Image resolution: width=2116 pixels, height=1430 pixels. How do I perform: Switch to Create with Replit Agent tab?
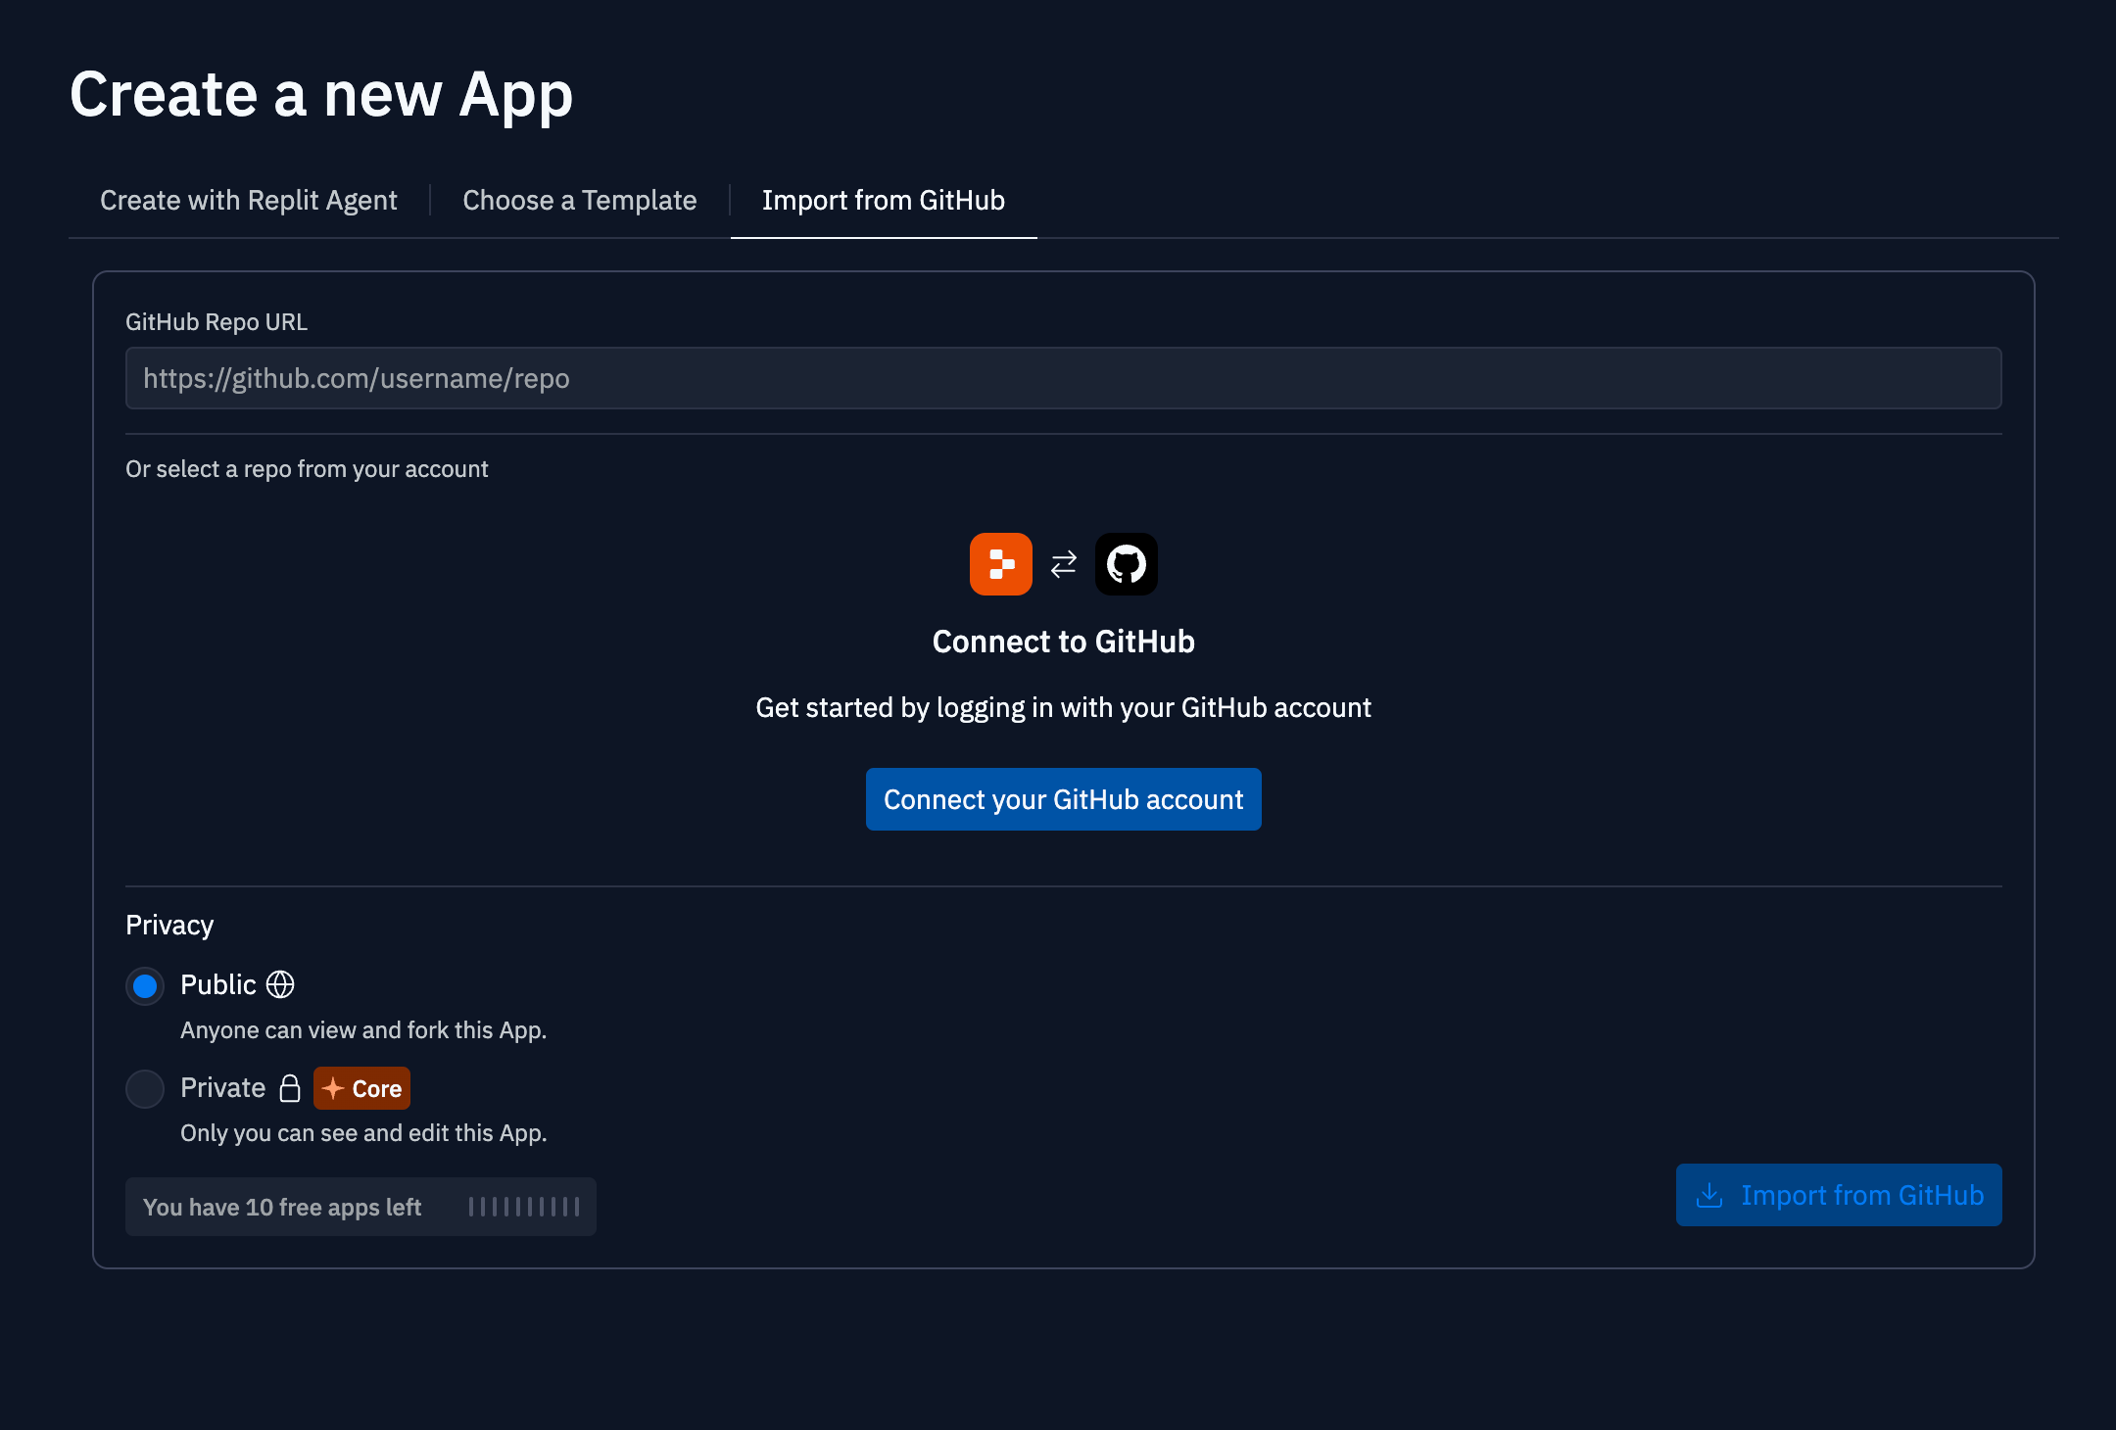pyautogui.click(x=249, y=201)
